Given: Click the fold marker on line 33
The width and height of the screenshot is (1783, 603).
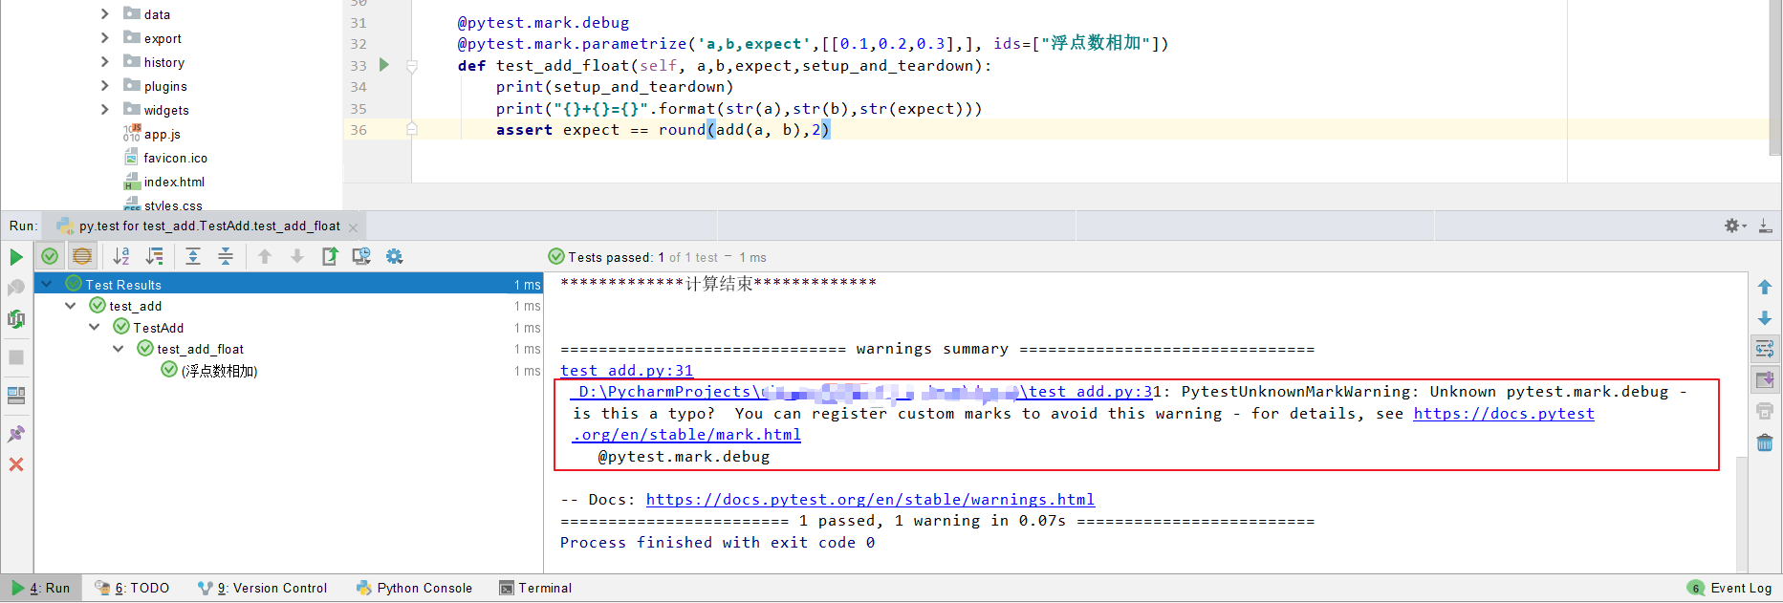Looking at the screenshot, I should pyautogui.click(x=412, y=66).
